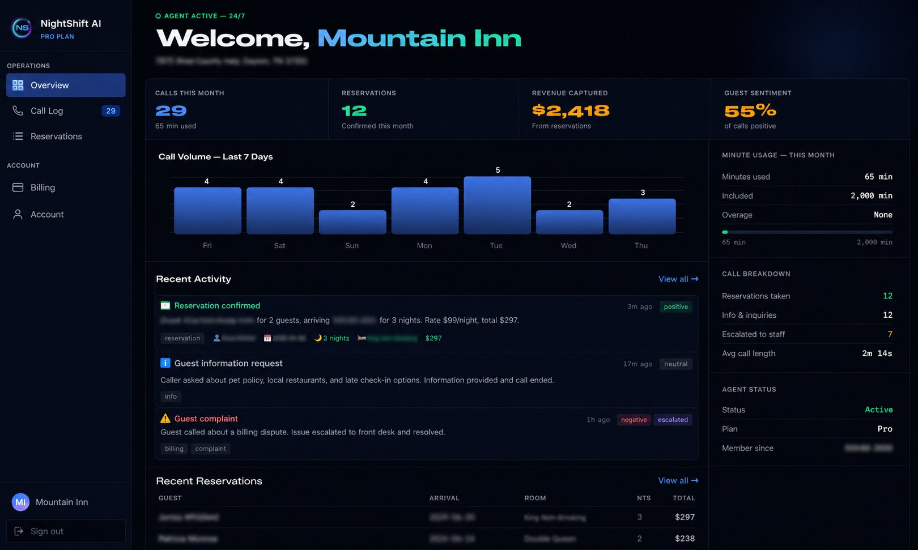The height and width of the screenshot is (550, 918).
Task: Click the Account person icon
Action: point(18,214)
